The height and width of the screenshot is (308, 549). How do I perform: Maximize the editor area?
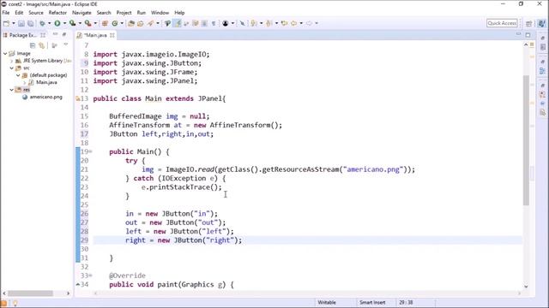(528, 34)
